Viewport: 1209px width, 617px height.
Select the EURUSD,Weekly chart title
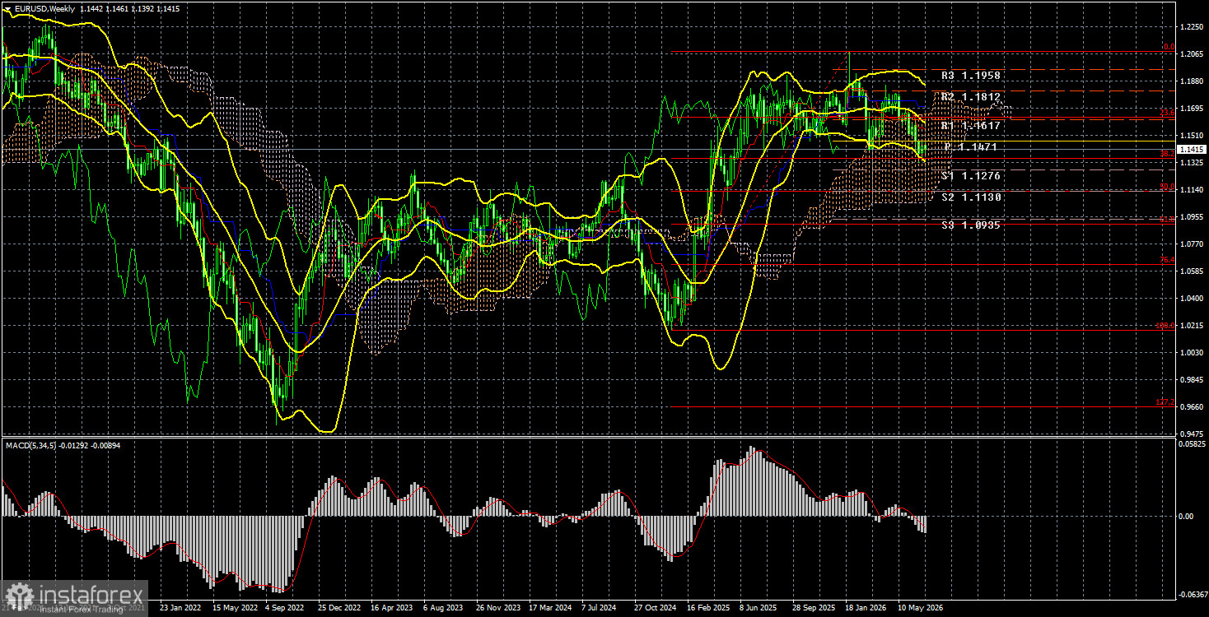pos(42,8)
